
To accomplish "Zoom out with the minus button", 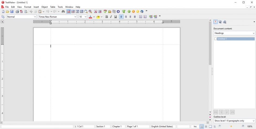I will [220, 126].
